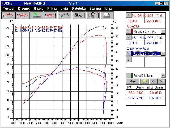
Task: Click the multiple-run curves toolbar icon
Action: point(22,15)
